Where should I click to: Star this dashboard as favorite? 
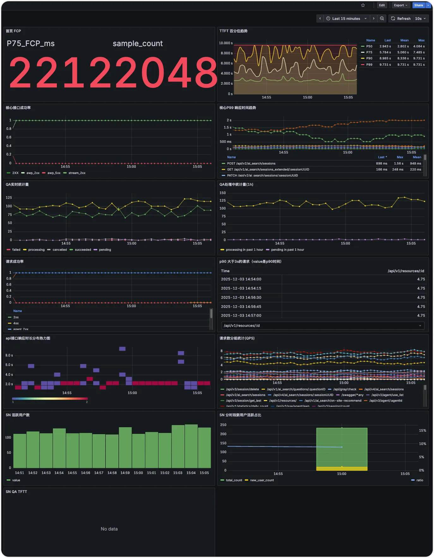(x=363, y=5)
